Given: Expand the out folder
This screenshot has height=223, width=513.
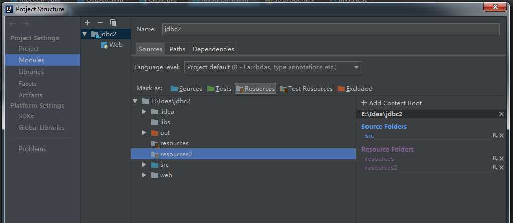Looking at the screenshot, I should point(144,133).
